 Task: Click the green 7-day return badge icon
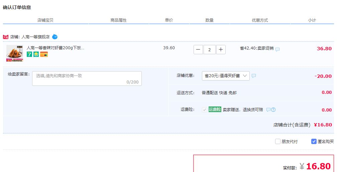[x=29, y=54]
